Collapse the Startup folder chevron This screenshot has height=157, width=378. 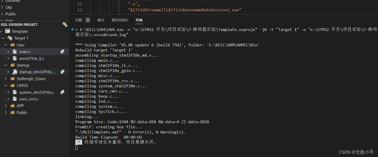pos(6,65)
